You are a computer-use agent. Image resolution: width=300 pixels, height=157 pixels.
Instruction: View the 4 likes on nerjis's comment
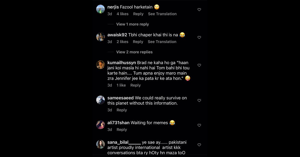pos(122,14)
